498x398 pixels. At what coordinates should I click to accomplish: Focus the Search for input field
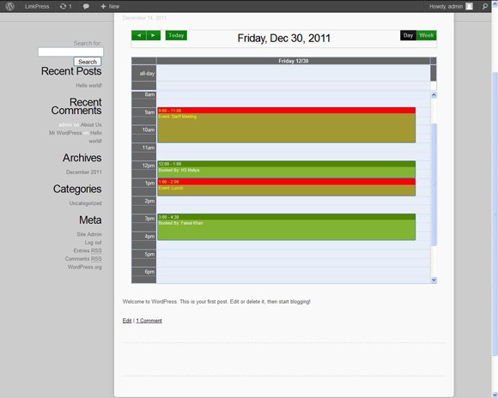click(70, 52)
